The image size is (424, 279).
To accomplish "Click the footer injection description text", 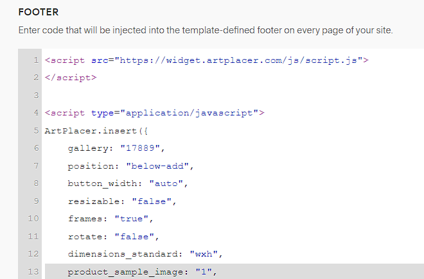I will (206, 30).
